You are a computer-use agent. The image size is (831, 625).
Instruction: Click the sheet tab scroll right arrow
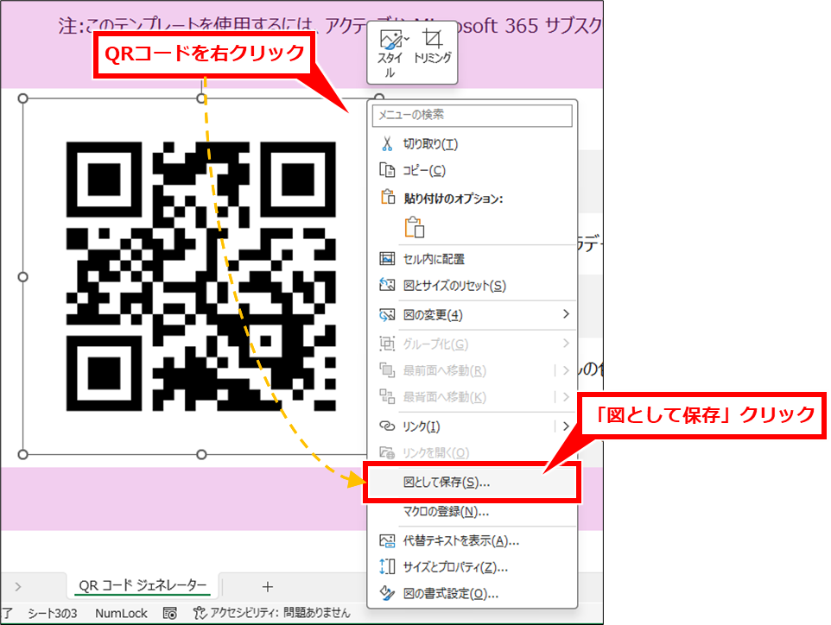(18, 587)
